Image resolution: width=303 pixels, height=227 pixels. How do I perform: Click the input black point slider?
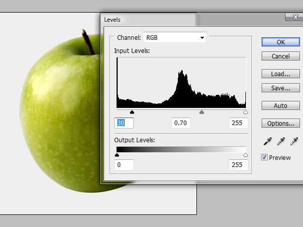click(x=132, y=112)
